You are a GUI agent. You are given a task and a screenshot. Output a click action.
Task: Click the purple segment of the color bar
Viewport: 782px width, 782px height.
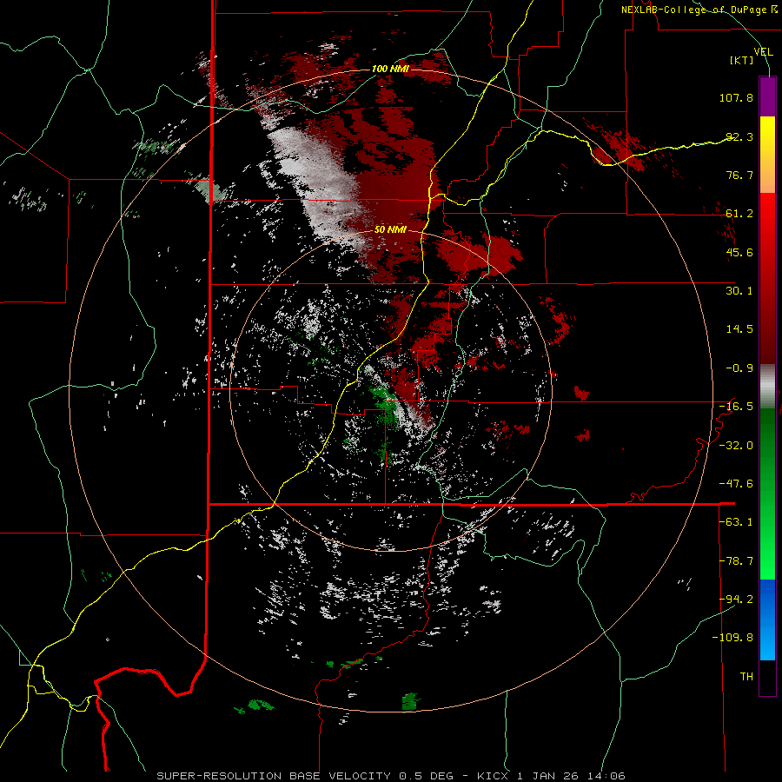click(x=767, y=96)
